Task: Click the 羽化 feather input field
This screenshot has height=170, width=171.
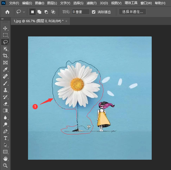Action: (x=81, y=12)
